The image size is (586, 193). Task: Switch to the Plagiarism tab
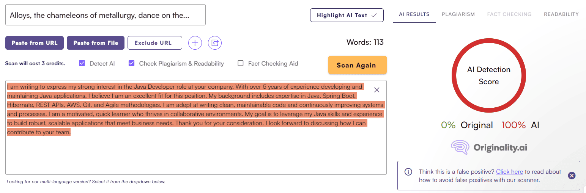pos(458,14)
